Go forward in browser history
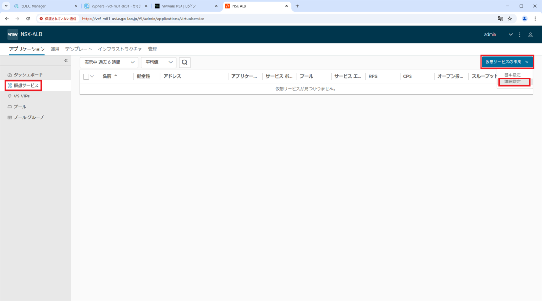This screenshot has width=542, height=301. tap(17, 19)
